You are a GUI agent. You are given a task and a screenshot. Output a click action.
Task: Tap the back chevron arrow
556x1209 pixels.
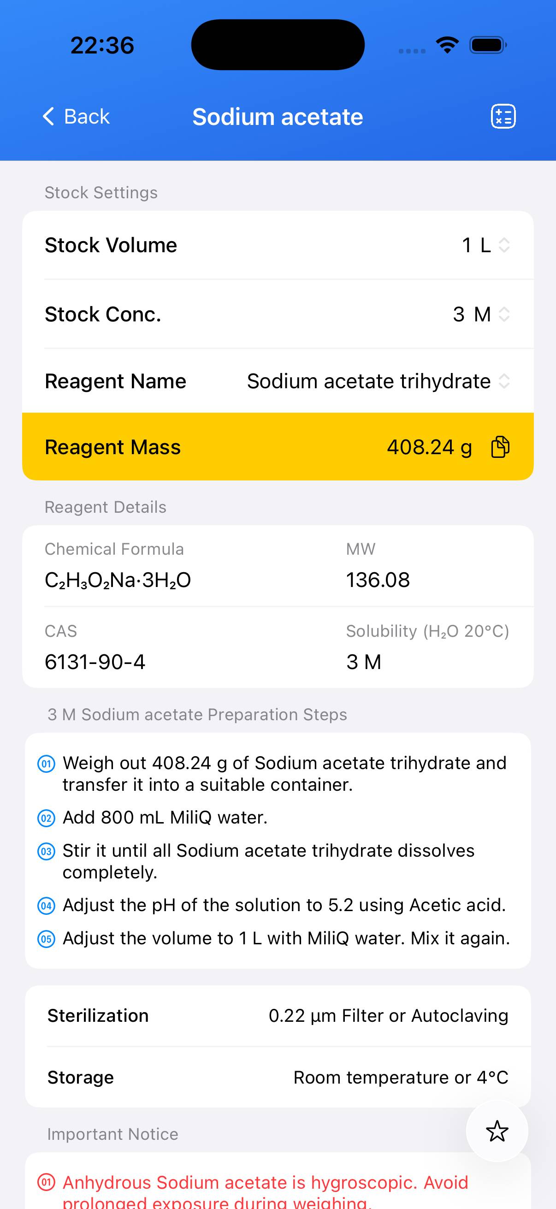pyautogui.click(x=48, y=116)
